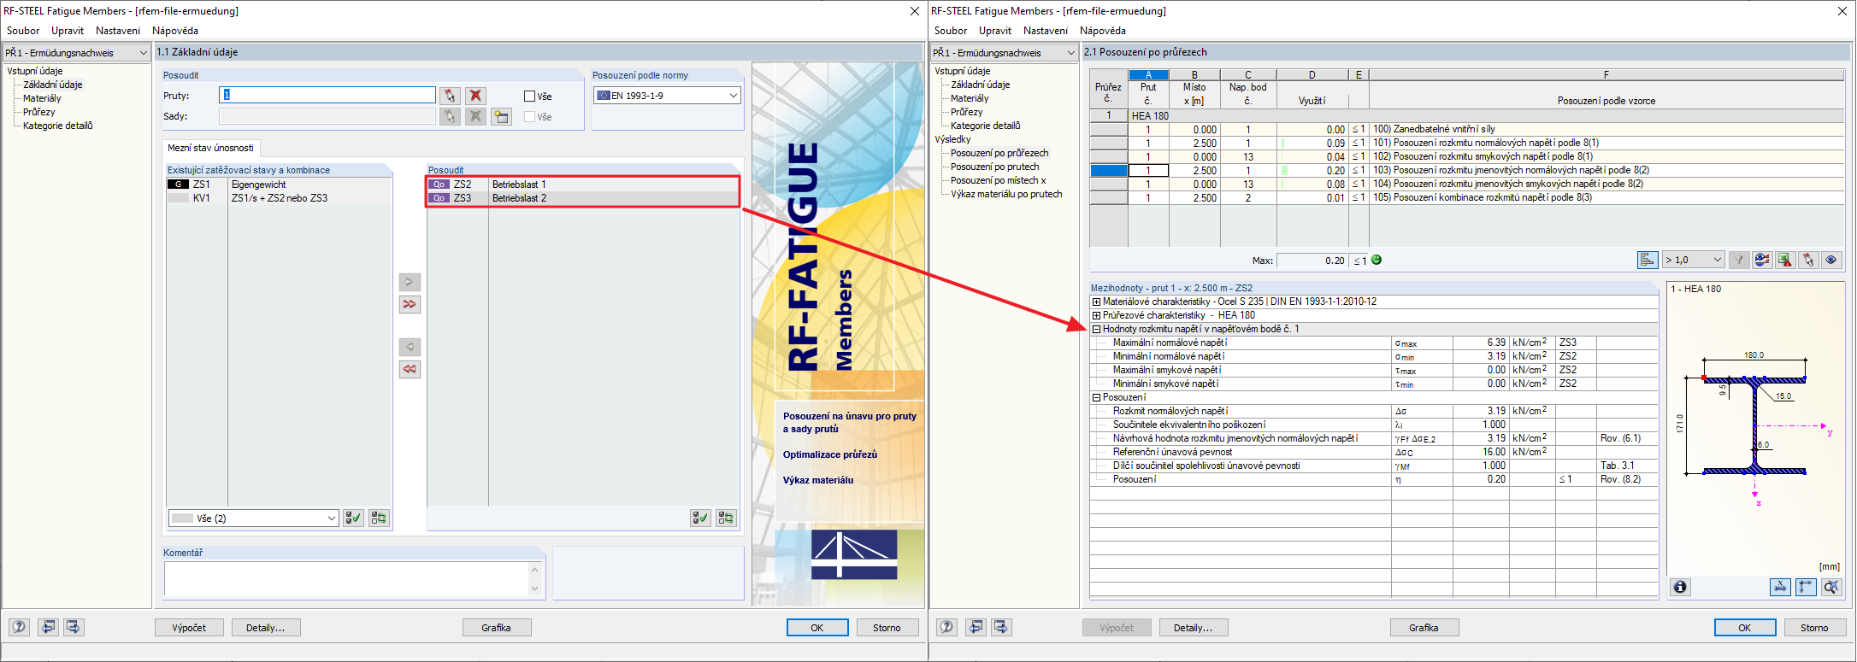Toggle the result bars display icon

(1648, 260)
